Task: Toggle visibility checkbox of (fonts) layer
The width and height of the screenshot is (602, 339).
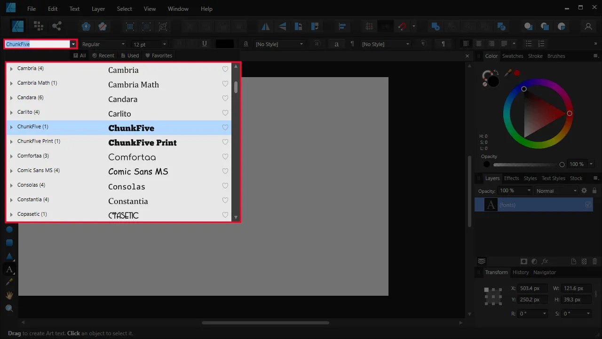Action: tap(588, 205)
